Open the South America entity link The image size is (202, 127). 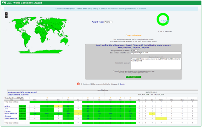pos(11,118)
